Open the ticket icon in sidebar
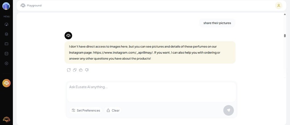The height and width of the screenshot is (125, 290). tap(6, 44)
